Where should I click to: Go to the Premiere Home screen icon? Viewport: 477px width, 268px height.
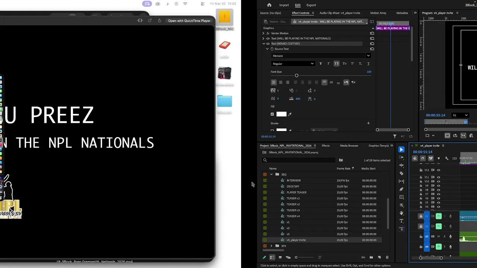click(x=269, y=5)
